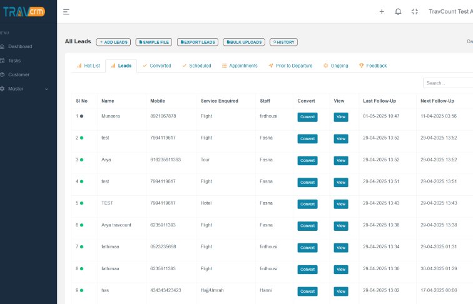This screenshot has width=473, height=304.
Task: Select the Prior to Departure tab
Action: [x=290, y=66]
